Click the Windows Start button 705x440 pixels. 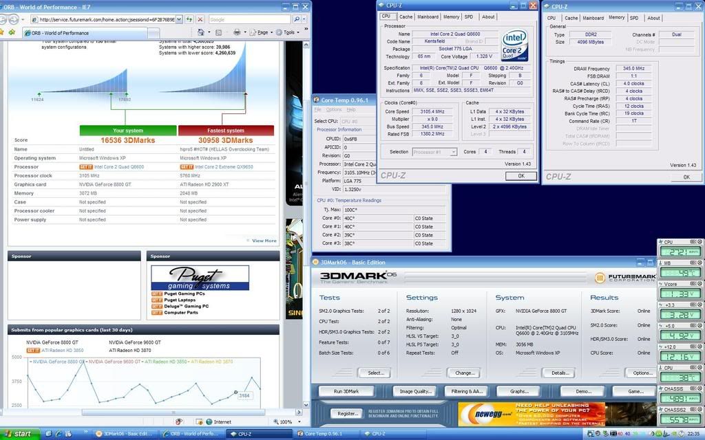pos(20,434)
